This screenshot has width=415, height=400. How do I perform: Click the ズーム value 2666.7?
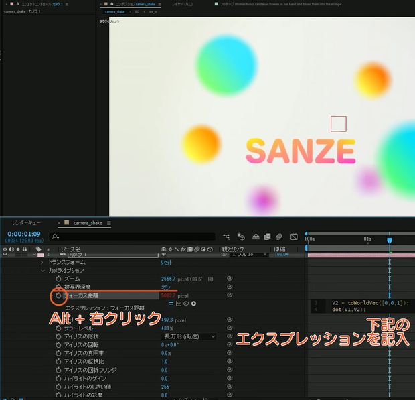click(x=168, y=279)
